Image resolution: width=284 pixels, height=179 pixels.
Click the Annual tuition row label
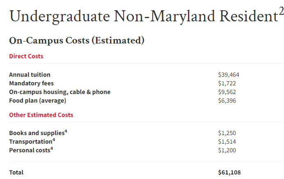pos(30,75)
